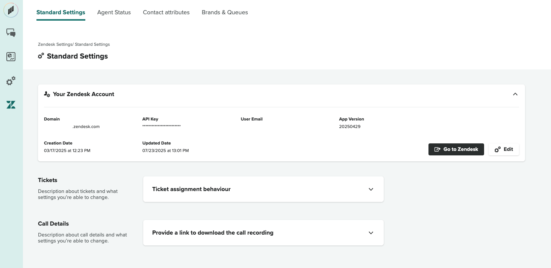Open the Zendesk logo icon in sidebar
Screen dimensions: 551x268
[x=11, y=105]
